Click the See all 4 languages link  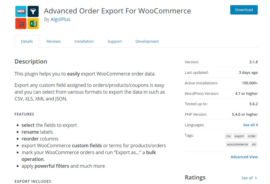click(x=250, y=125)
